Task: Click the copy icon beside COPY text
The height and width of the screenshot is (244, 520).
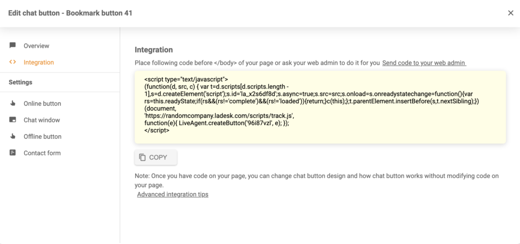Action: 143,158
